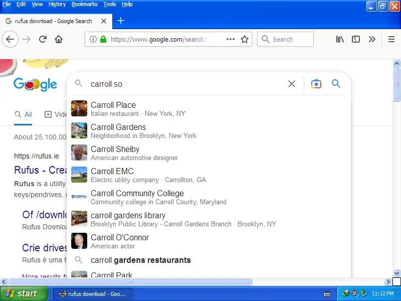The height and width of the screenshot is (301, 401).
Task: Open the Firefox hamburger menu
Action: 391,39
